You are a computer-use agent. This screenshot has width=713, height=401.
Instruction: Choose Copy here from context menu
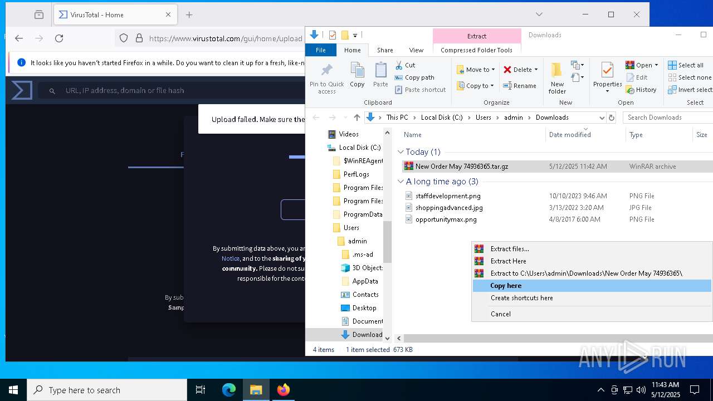tap(592, 286)
